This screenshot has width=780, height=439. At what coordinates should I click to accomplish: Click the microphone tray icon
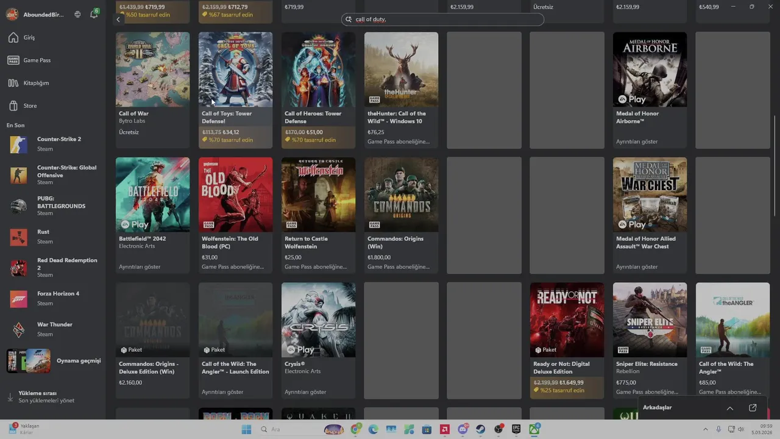point(719,429)
